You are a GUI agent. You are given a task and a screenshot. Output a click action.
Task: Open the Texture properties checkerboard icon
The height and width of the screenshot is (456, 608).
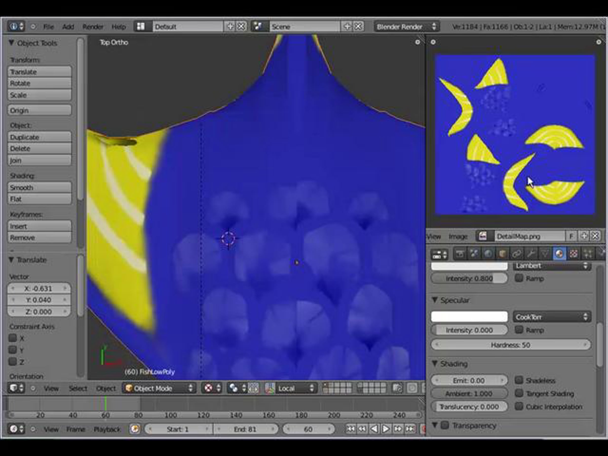[x=573, y=253]
